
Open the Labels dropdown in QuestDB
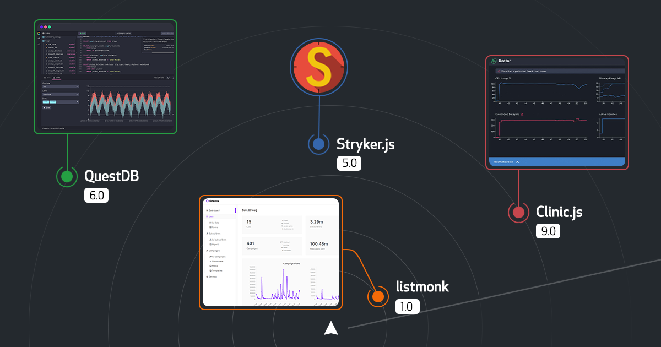coord(61,94)
